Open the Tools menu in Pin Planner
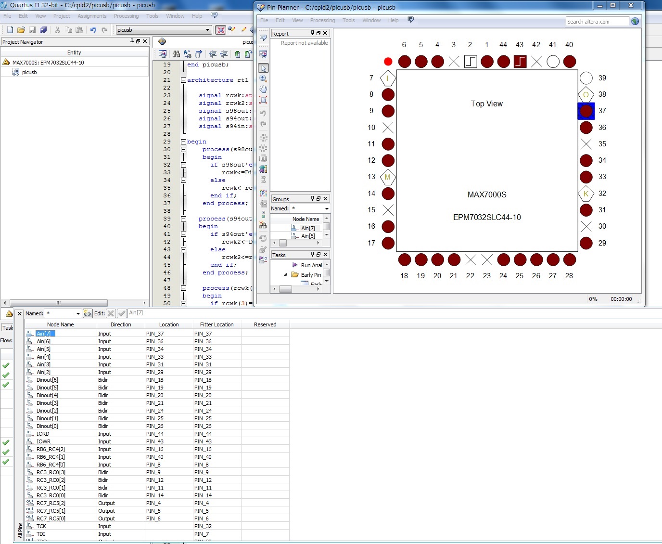The image size is (662, 544). (x=348, y=20)
